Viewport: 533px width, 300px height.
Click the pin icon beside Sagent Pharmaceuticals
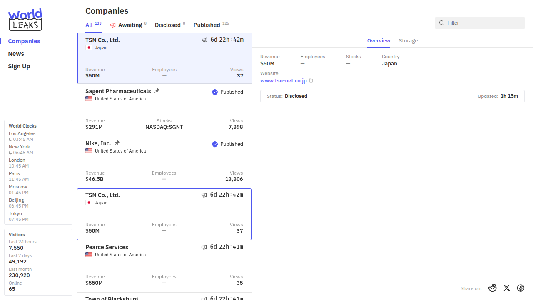(x=157, y=91)
